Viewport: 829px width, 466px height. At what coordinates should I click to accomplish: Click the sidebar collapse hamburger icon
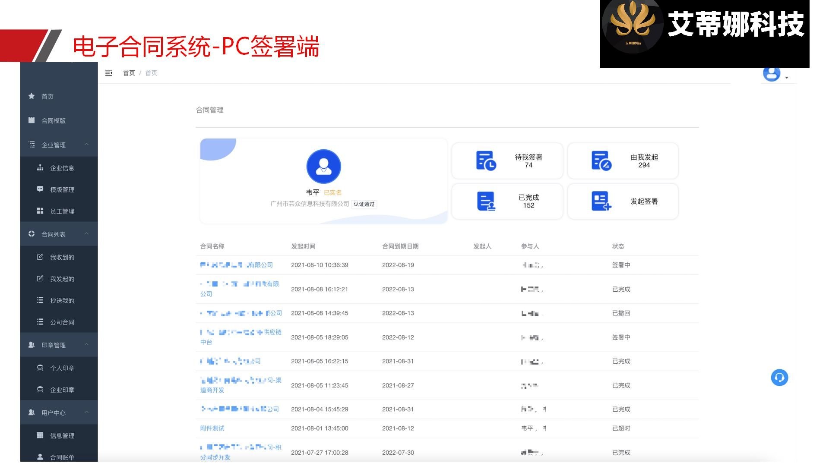tap(109, 73)
